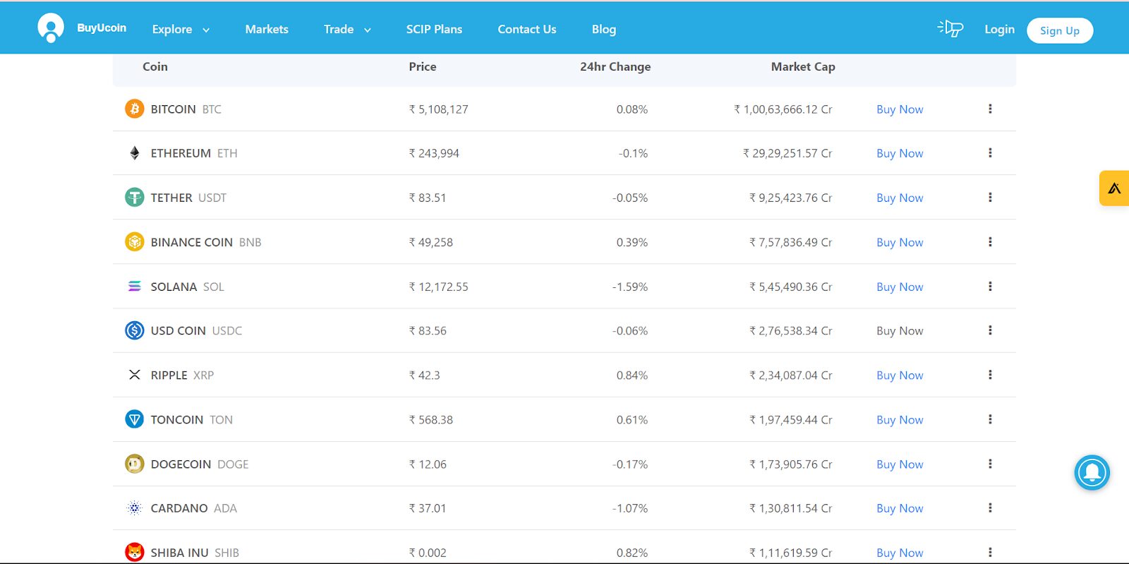The width and height of the screenshot is (1129, 564).
Task: Open more options for Solana row
Action: [990, 287]
